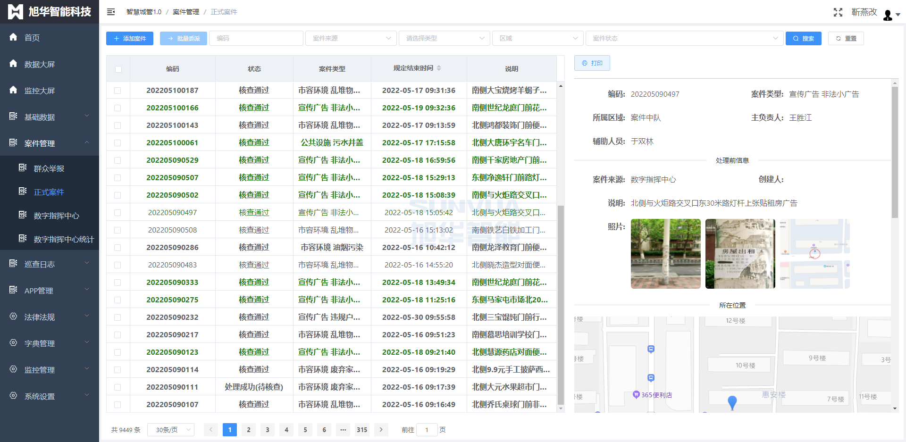Open 监控管理 in the sidebar
Viewport: 906px width, 442px height.
[x=40, y=369]
